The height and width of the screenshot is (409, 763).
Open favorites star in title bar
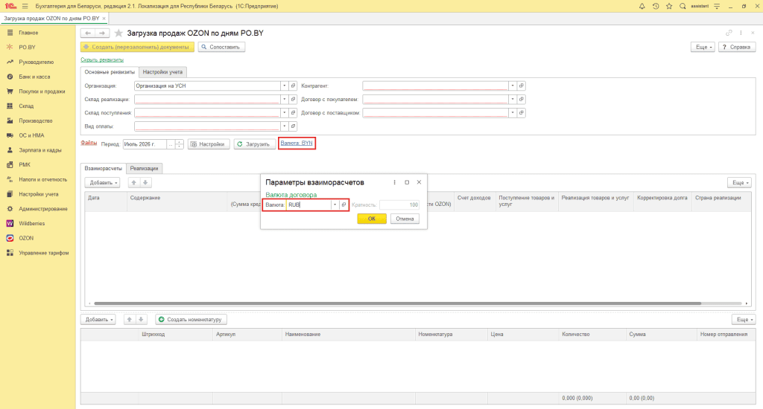coord(669,6)
